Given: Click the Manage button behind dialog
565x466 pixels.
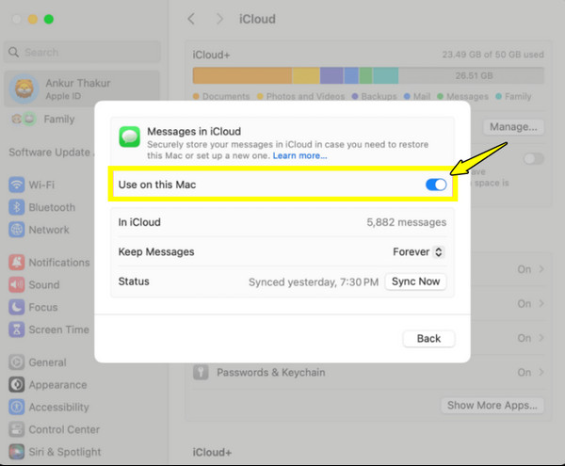Looking at the screenshot, I should click(513, 127).
